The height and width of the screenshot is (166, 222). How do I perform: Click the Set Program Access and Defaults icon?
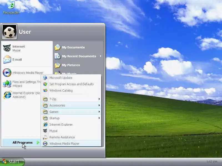45,84
